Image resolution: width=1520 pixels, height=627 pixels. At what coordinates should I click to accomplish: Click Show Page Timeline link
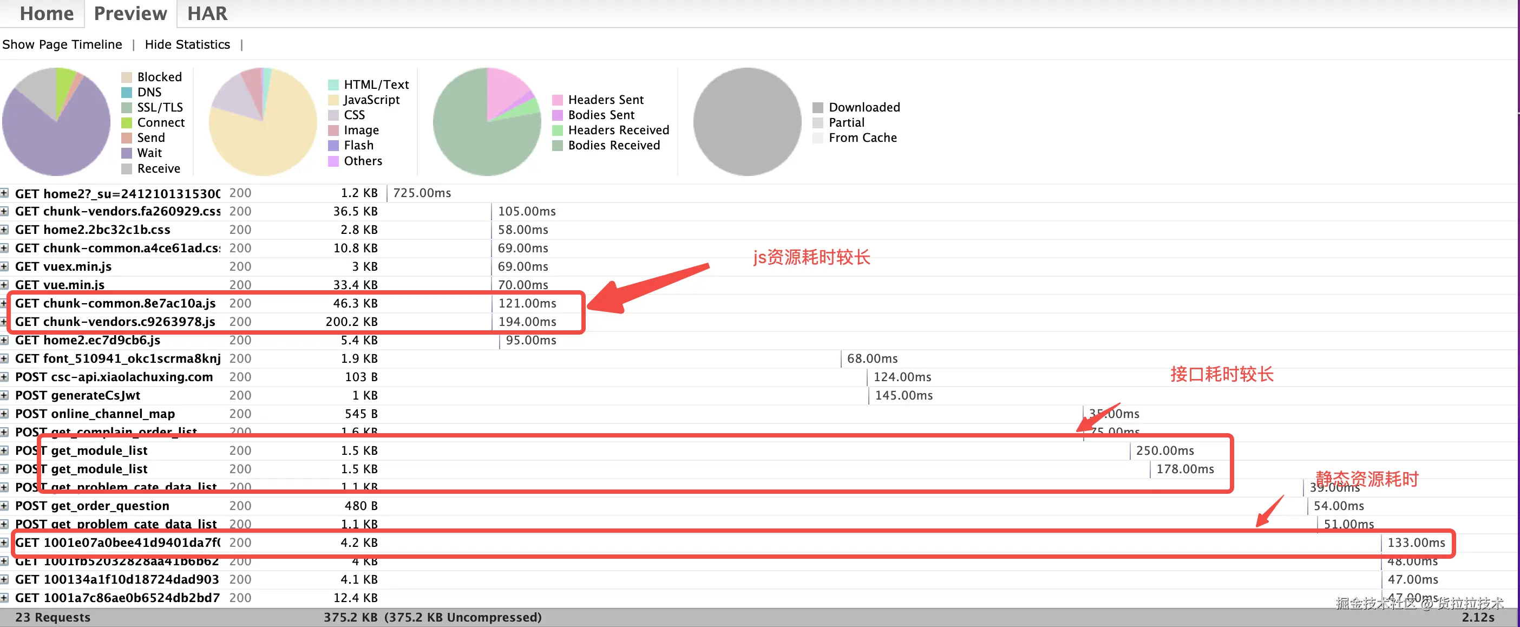(x=62, y=44)
